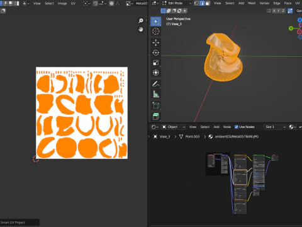Toggle UV snapping in UV editor header
302x227 pixels.
coord(96,3)
